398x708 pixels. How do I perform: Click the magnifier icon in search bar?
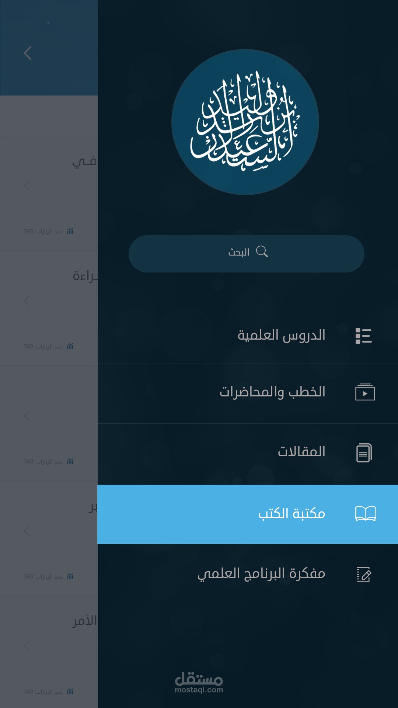click(x=262, y=251)
